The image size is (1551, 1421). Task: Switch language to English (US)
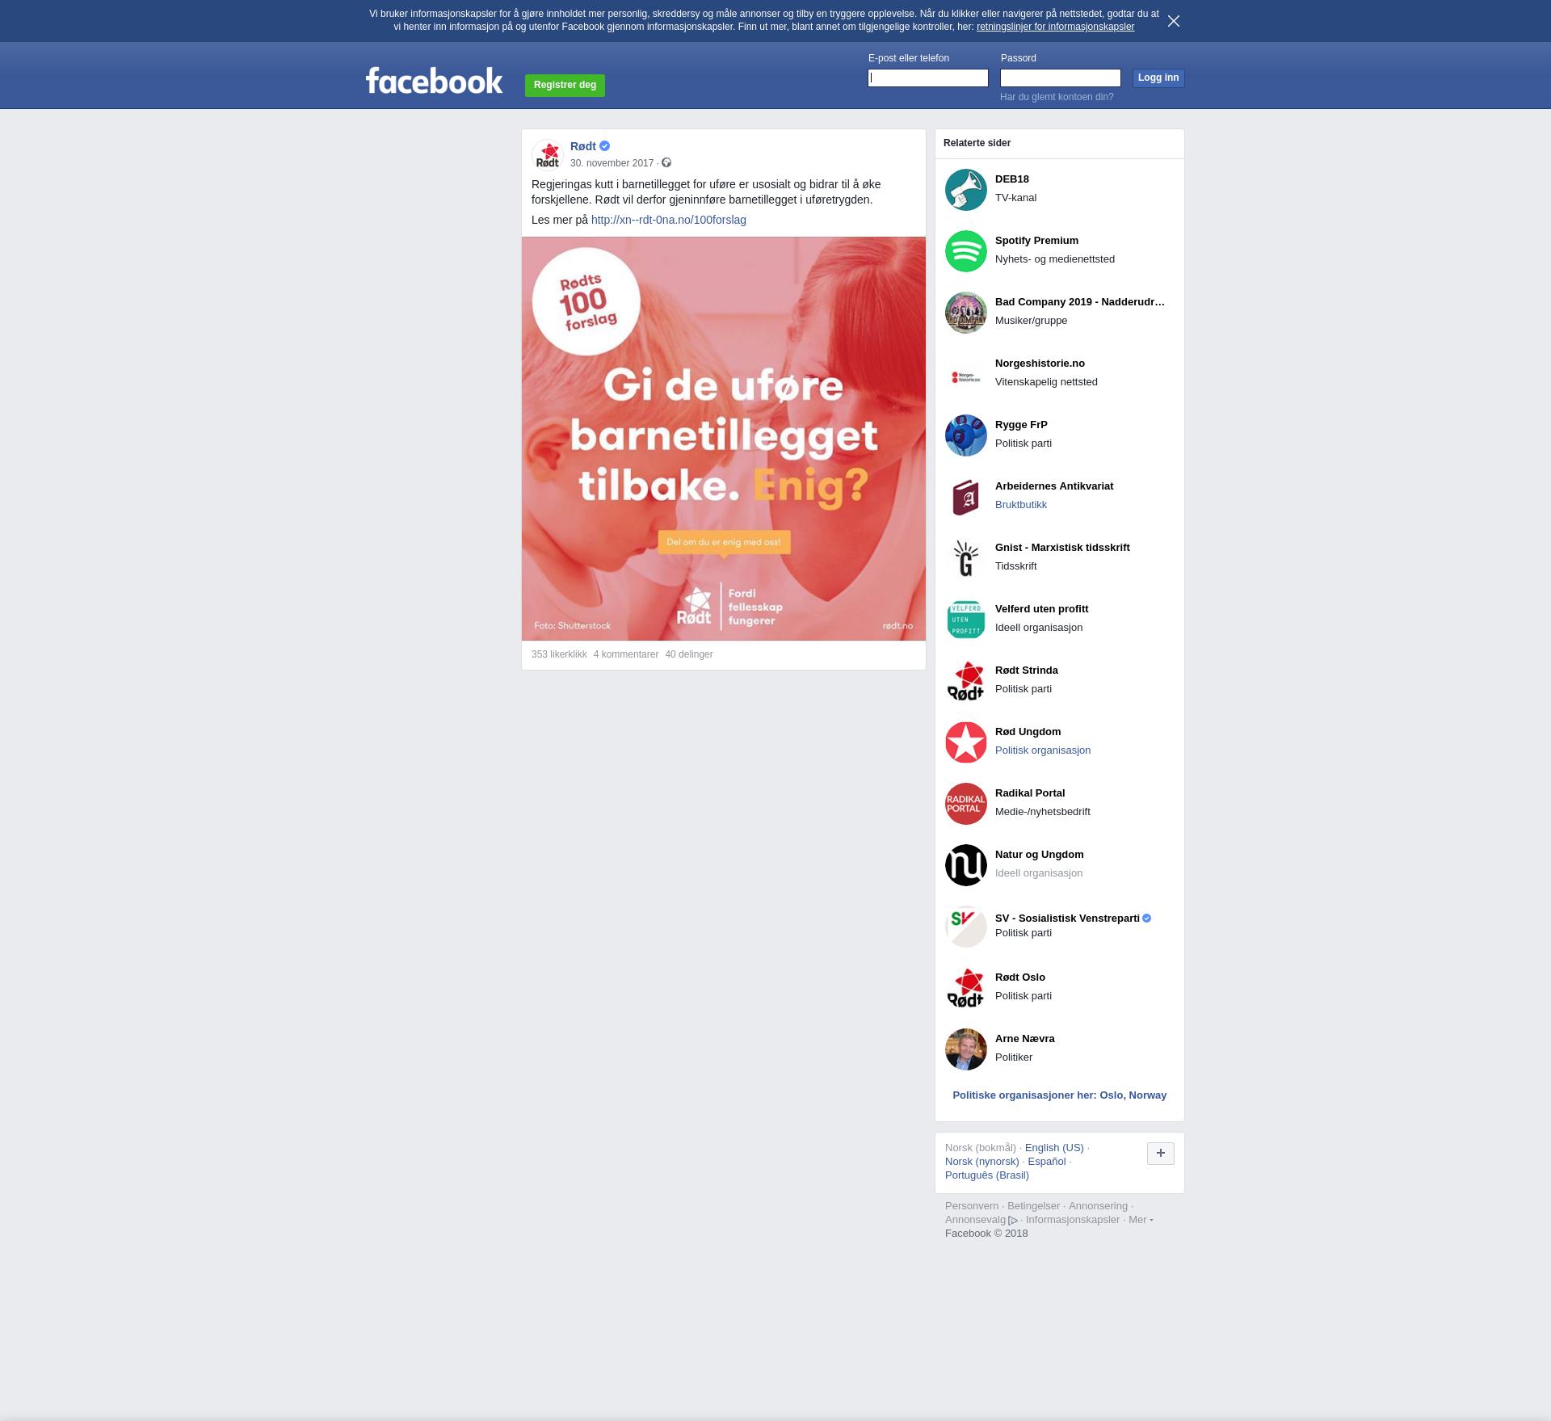1054,1148
